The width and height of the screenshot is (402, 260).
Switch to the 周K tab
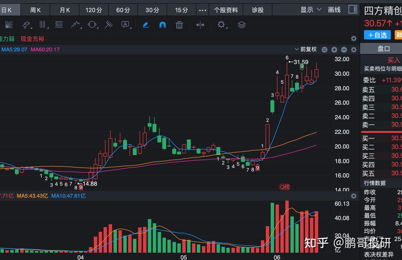(x=35, y=10)
